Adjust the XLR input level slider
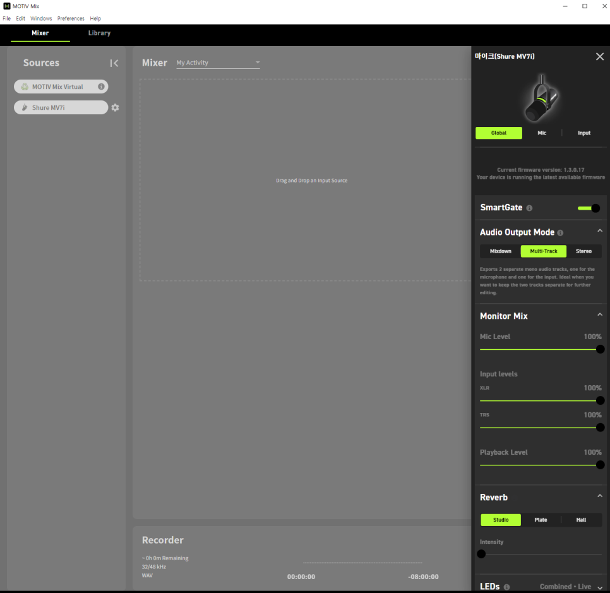610x593 pixels. pos(540,400)
